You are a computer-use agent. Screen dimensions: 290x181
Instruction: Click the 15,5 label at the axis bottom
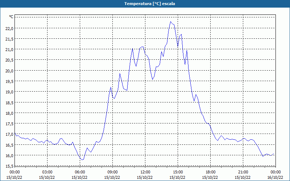click(x=9, y=166)
